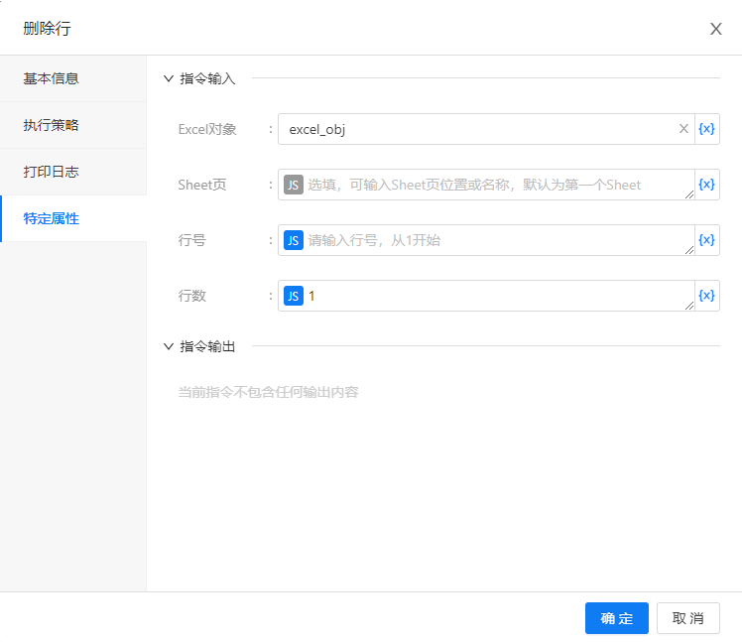The image size is (742, 642).
Task: Select the 打印日志 tab
Action: click(52, 172)
